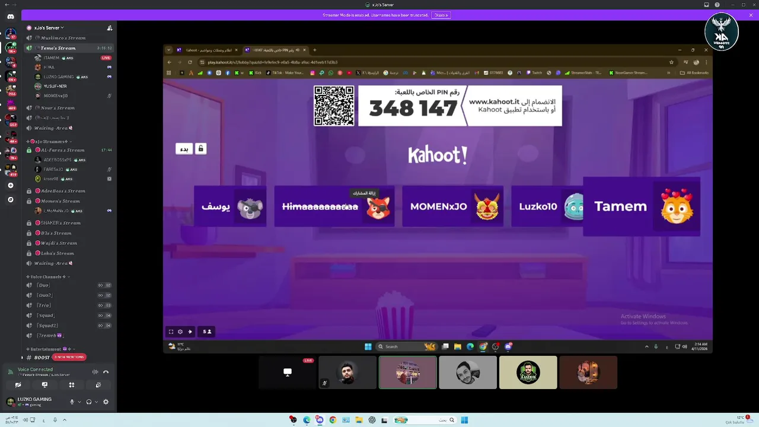Open noise suppression waveform icon
Viewport: 759px width, 427px height.
pos(95,372)
